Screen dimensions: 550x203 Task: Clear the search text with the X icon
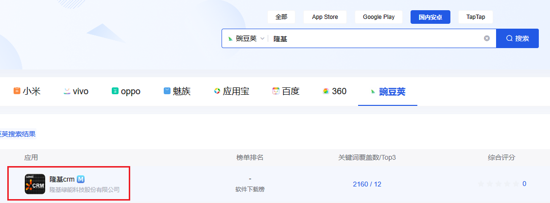(486, 38)
